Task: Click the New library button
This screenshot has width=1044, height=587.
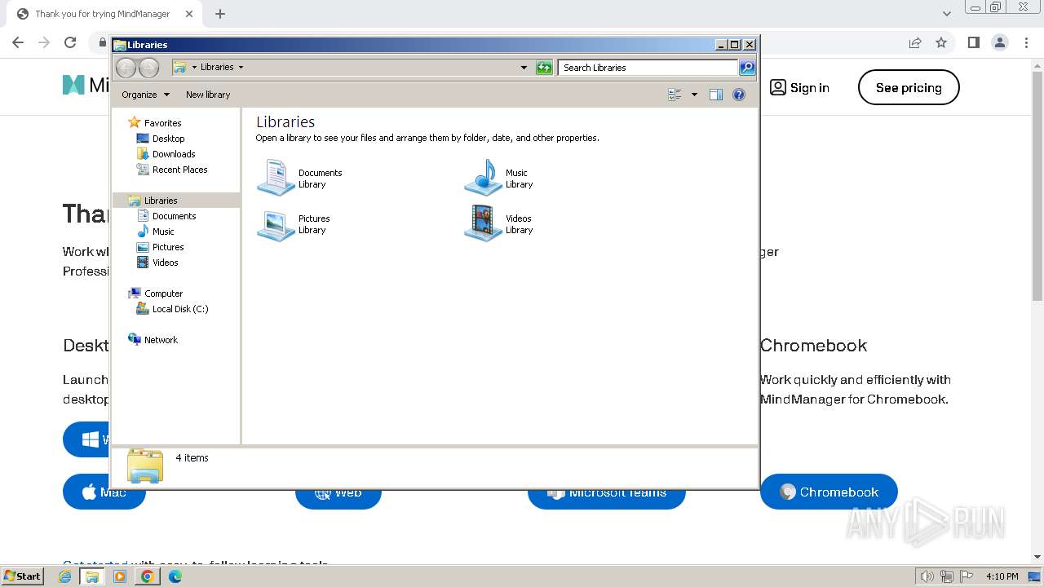Action: click(x=208, y=95)
